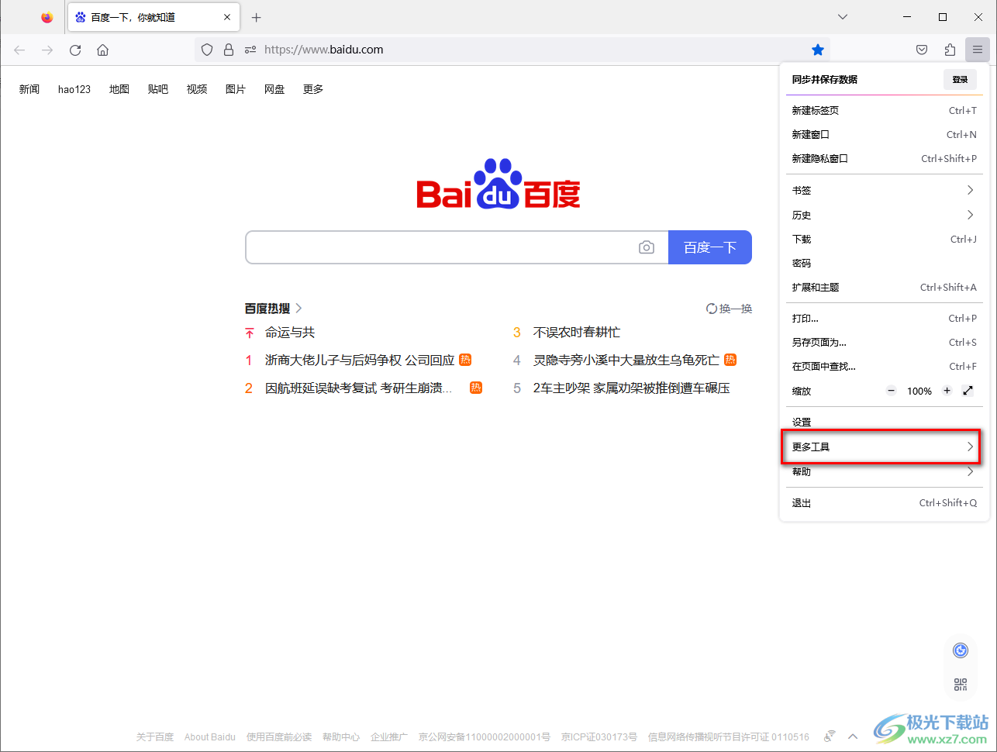Reset zoom by clicking 100%

click(x=919, y=391)
